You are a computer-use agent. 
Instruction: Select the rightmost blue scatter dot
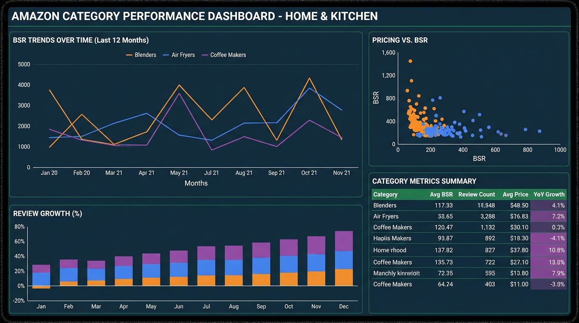pyautogui.click(x=539, y=131)
